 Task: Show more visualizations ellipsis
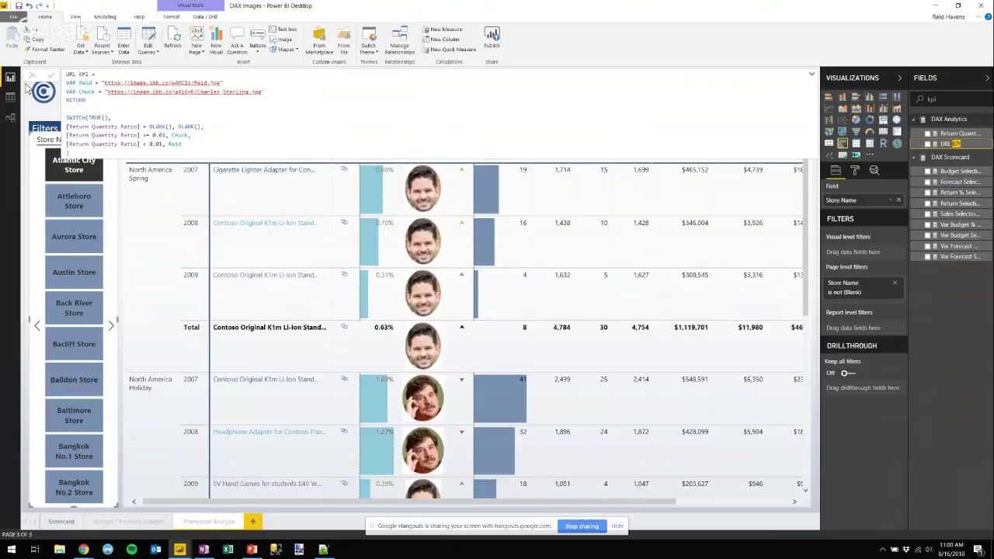(x=870, y=155)
